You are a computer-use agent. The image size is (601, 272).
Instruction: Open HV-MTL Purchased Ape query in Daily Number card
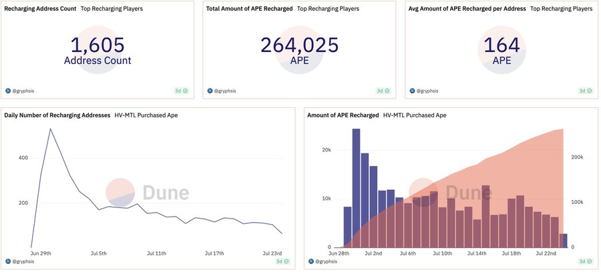[146, 115]
